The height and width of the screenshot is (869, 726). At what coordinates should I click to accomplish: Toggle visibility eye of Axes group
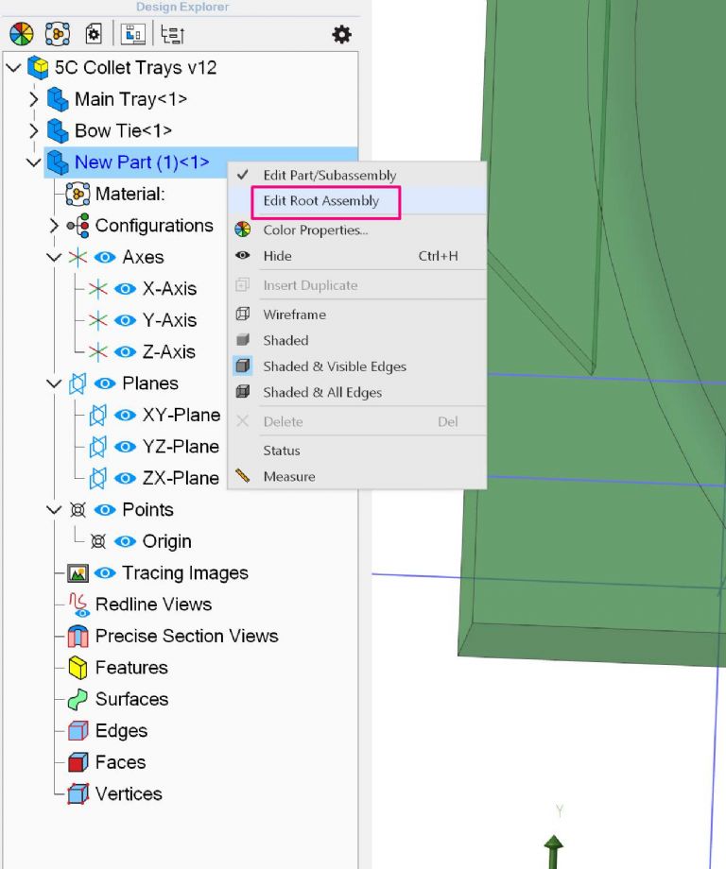pyautogui.click(x=105, y=257)
